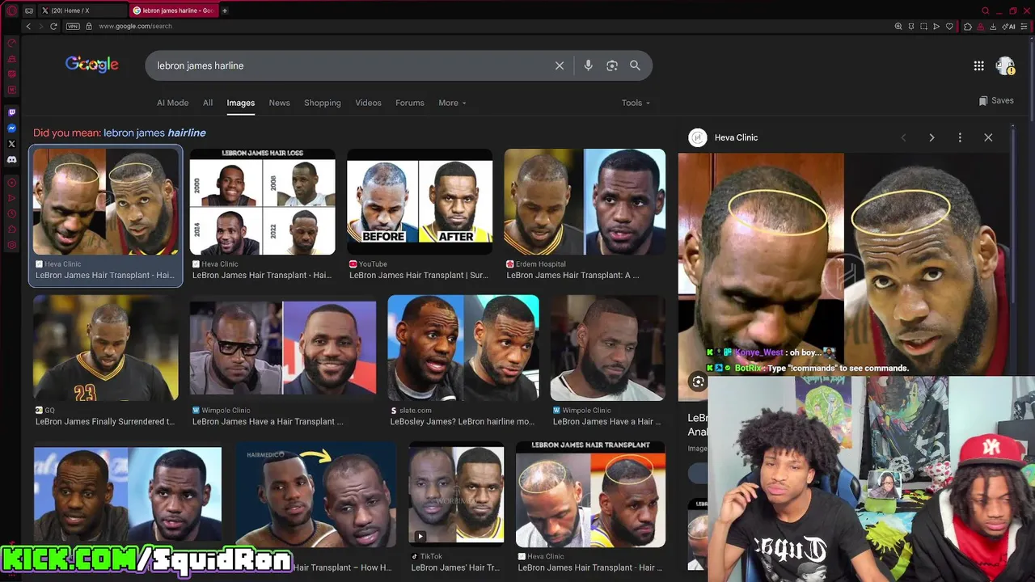
Task: Go back to previous page
Action: (x=28, y=26)
